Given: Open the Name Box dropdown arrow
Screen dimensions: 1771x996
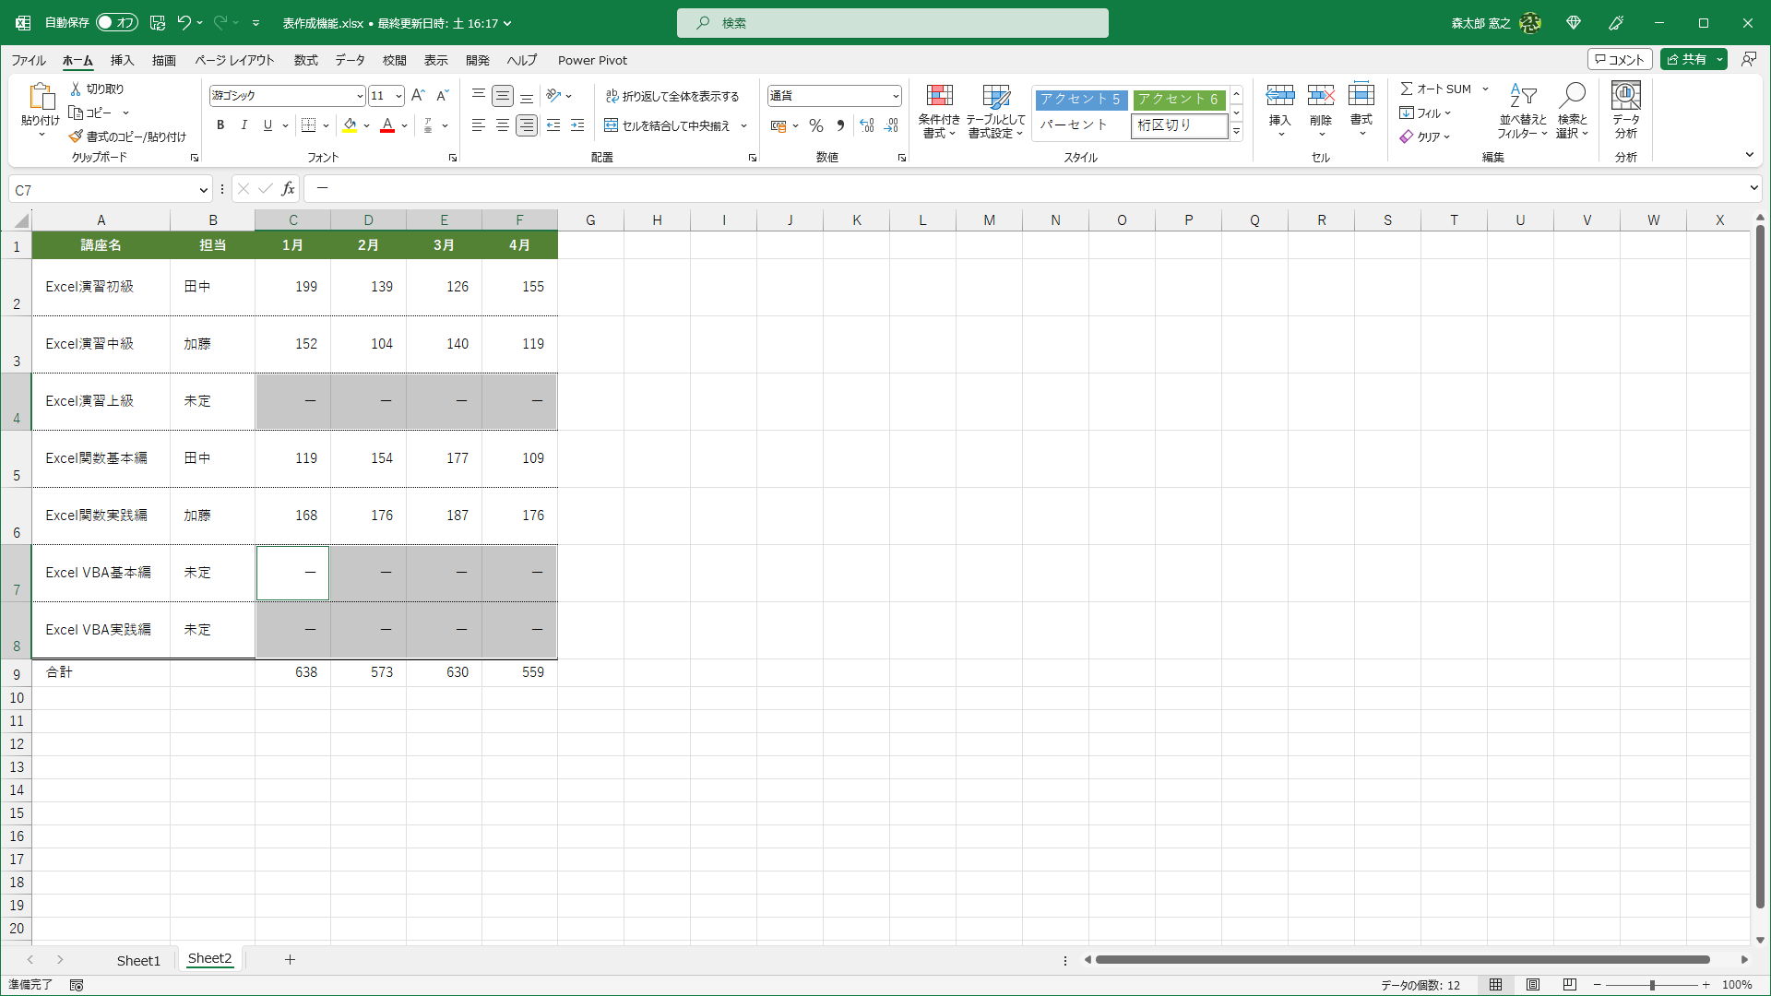Looking at the screenshot, I should [203, 190].
